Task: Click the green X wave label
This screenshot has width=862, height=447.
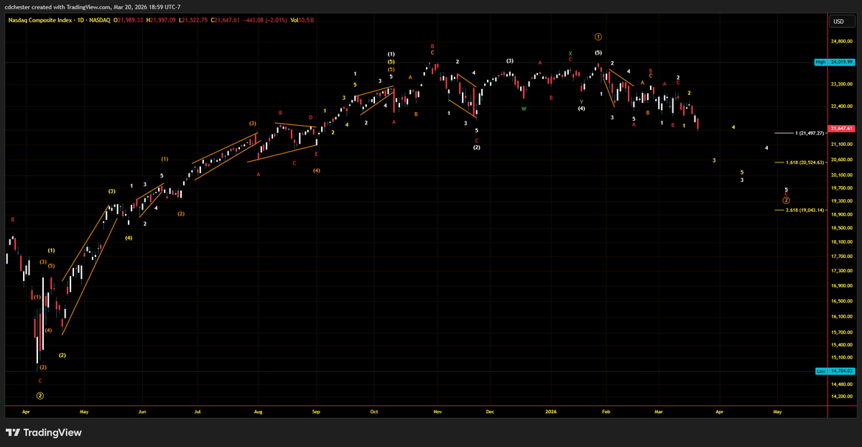Action: 570,53
